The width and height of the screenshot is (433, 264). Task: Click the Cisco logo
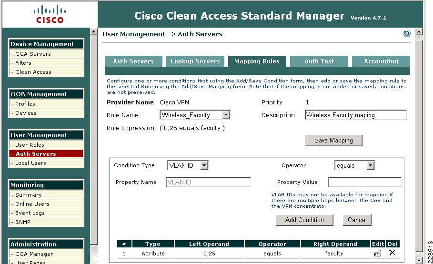50,14
